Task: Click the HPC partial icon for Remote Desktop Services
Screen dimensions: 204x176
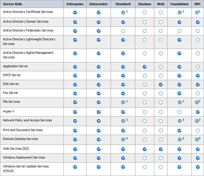Action: coord(197,140)
